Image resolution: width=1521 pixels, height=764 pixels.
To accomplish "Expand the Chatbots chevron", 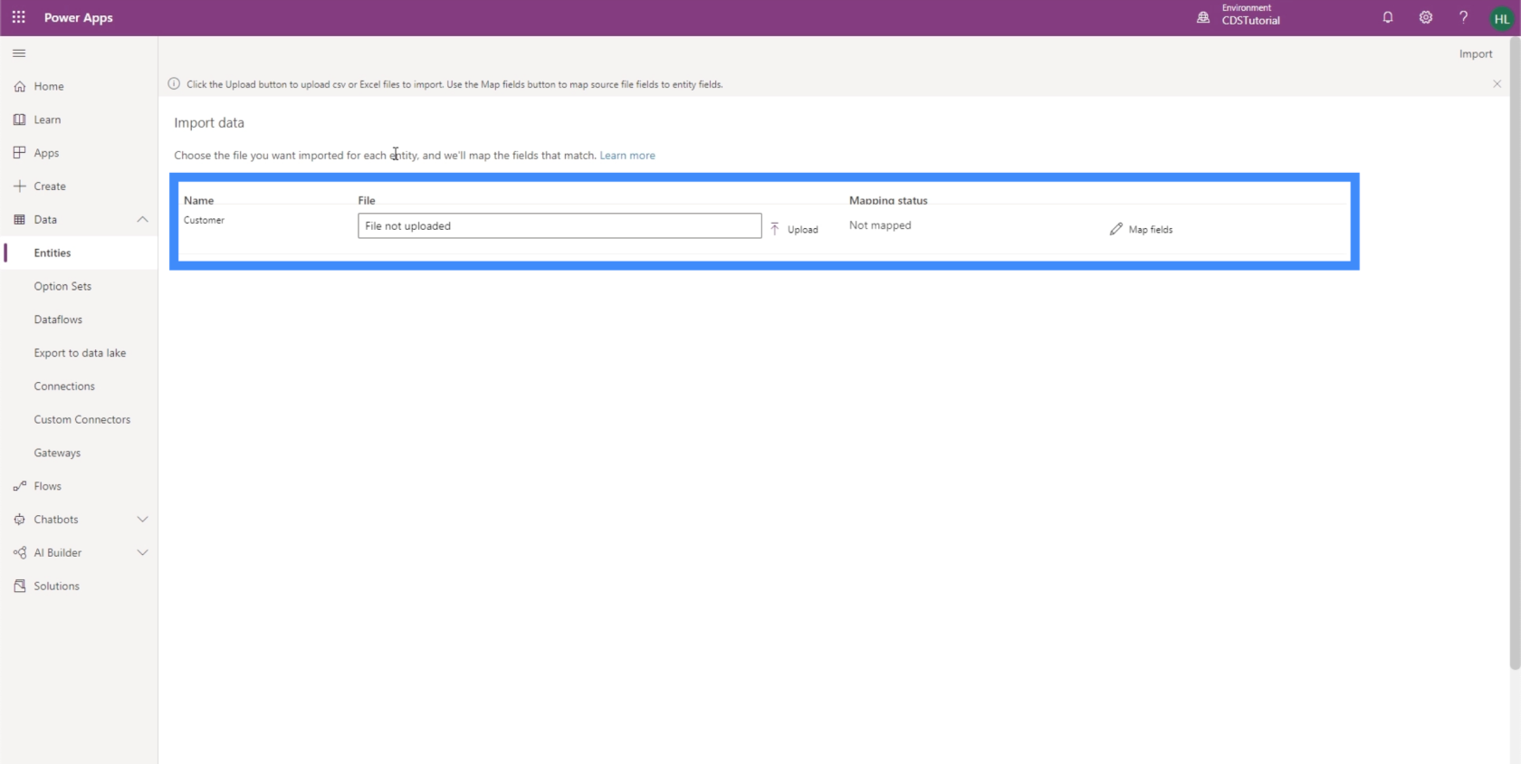I will click(142, 520).
